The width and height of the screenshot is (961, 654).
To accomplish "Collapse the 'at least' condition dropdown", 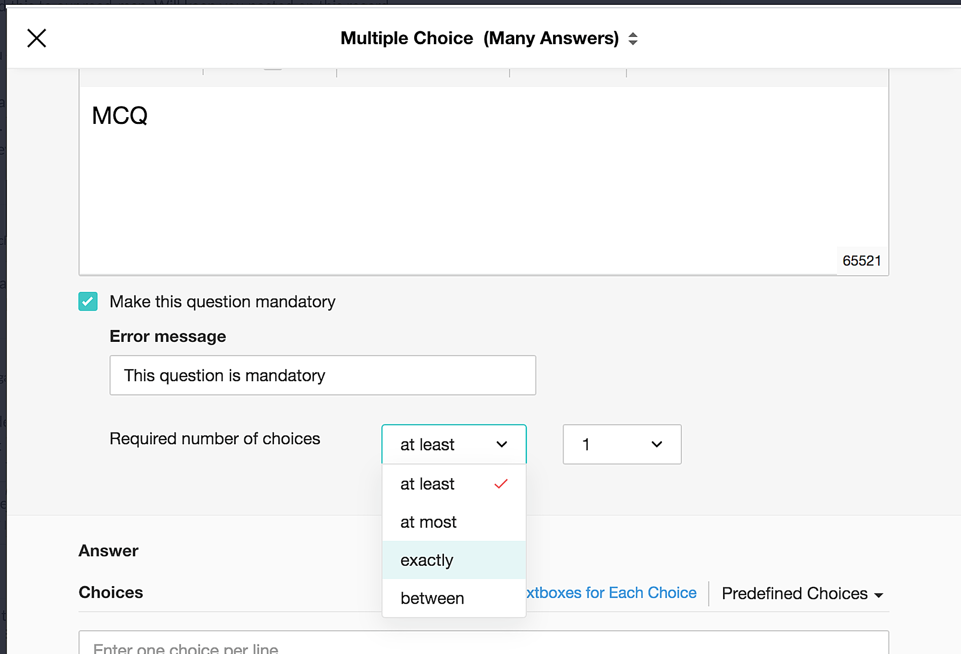I will click(x=453, y=444).
